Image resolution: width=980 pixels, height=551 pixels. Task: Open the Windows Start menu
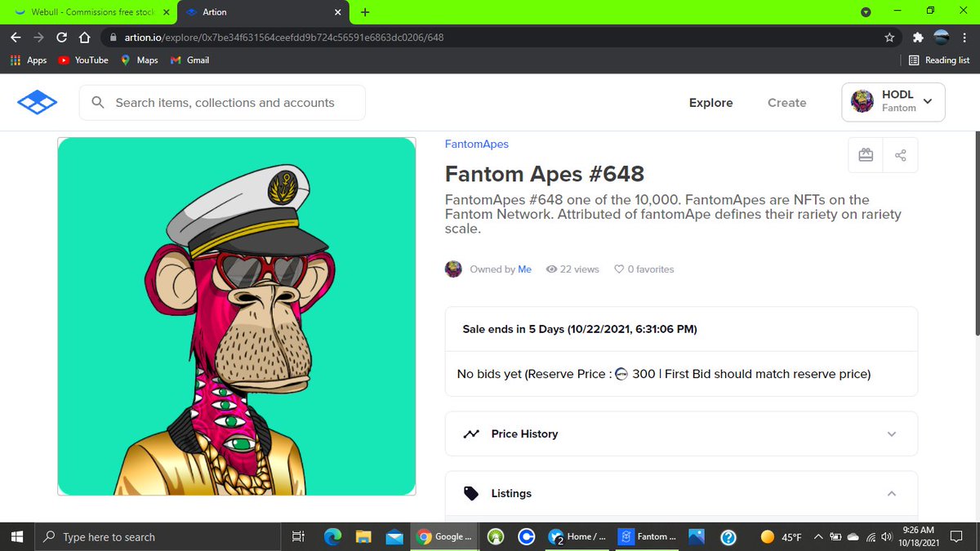point(18,536)
